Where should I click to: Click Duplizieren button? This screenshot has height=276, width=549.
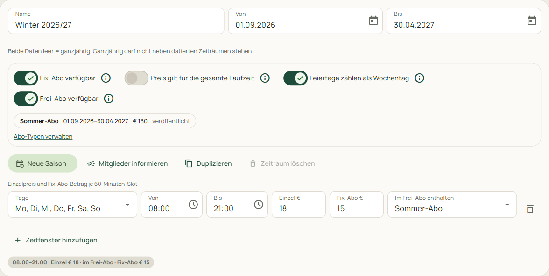tap(208, 163)
